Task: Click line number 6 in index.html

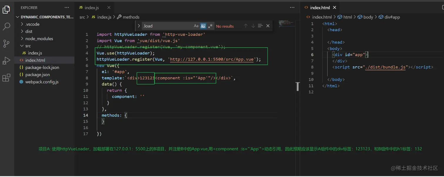Action: 312,55
